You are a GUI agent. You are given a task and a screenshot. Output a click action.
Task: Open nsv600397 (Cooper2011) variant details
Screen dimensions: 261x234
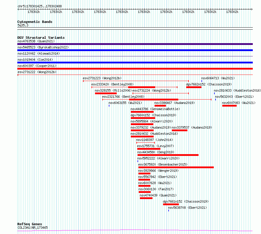[x=37, y=66]
